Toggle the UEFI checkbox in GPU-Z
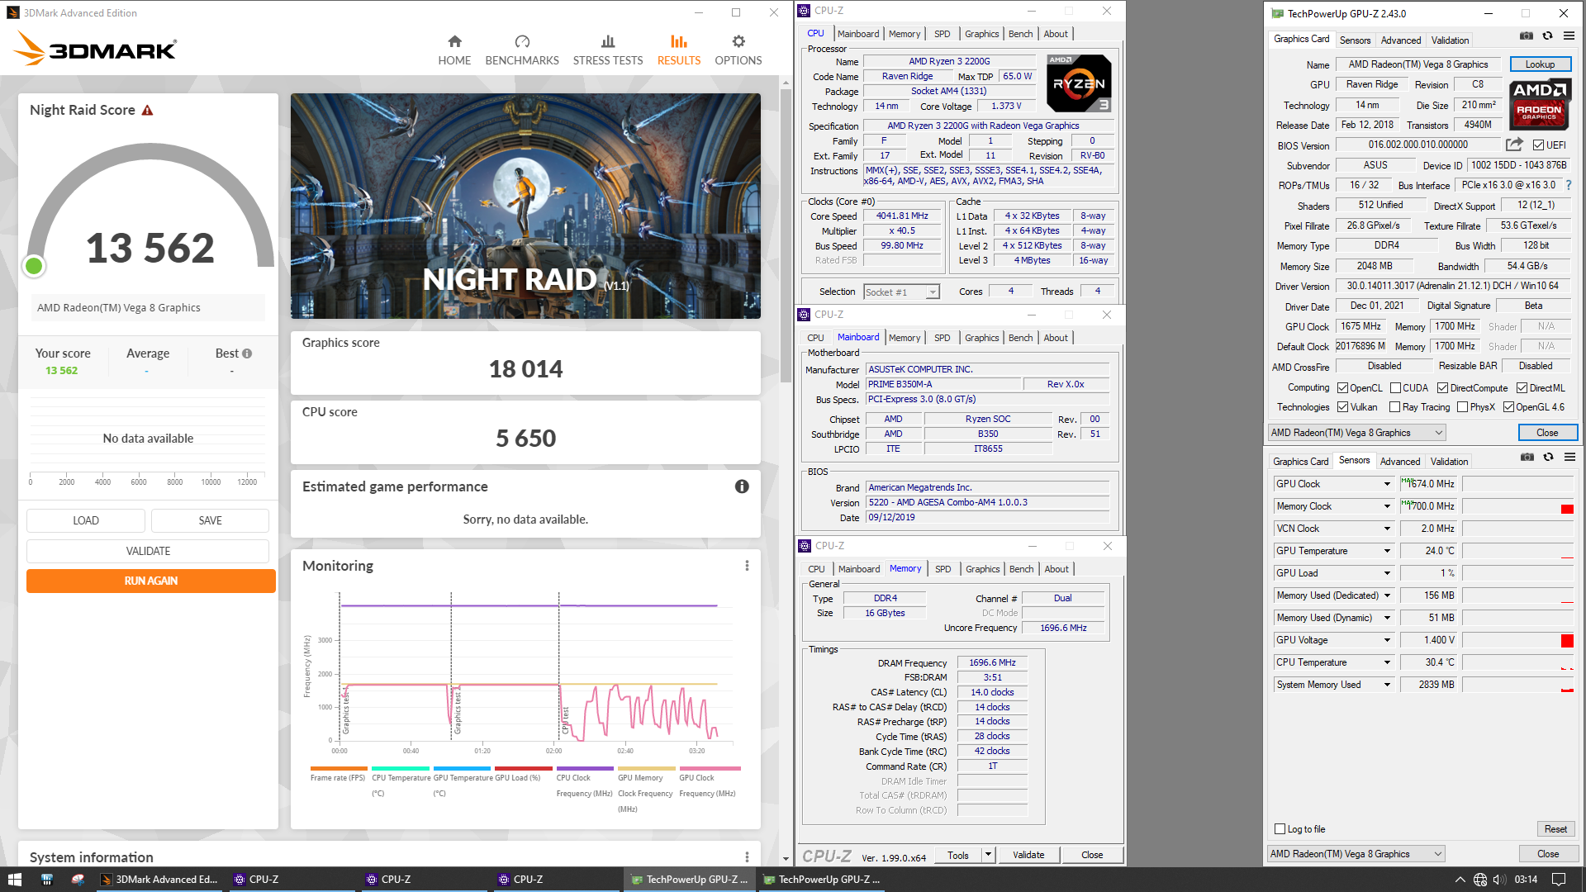1586x892 pixels. point(1538,145)
